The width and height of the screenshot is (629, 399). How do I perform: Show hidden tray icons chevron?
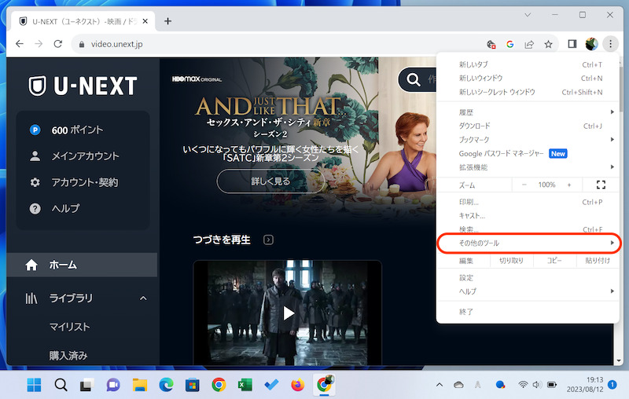pyautogui.click(x=440, y=385)
